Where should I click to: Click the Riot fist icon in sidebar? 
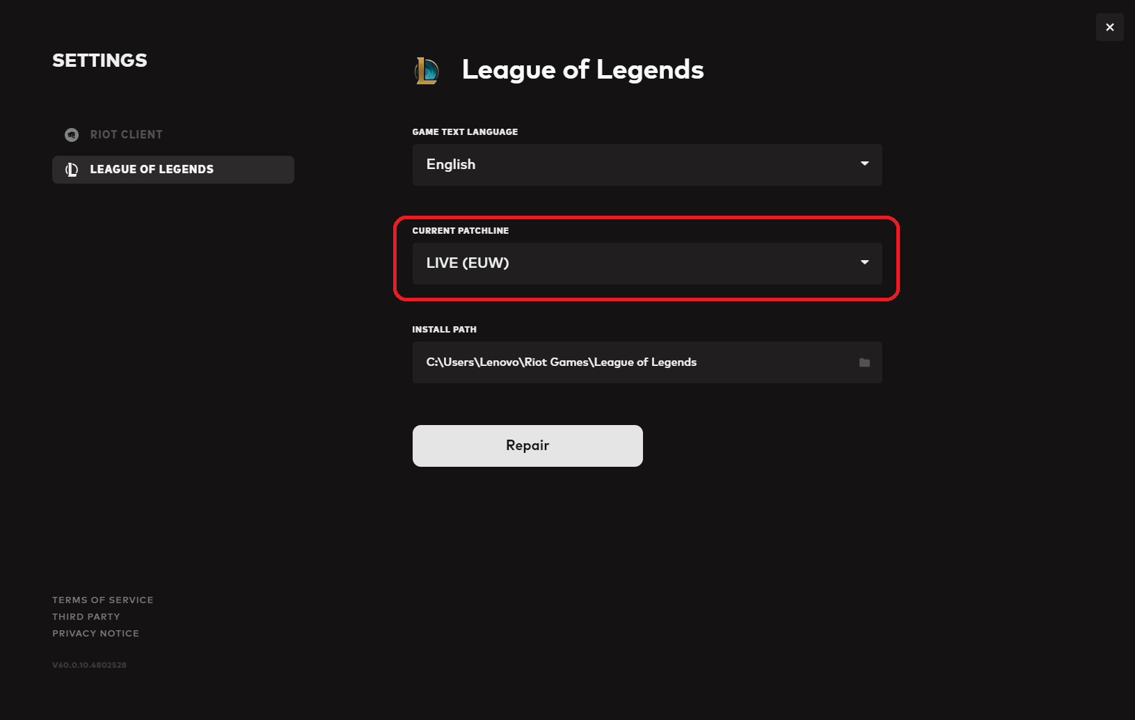click(72, 135)
